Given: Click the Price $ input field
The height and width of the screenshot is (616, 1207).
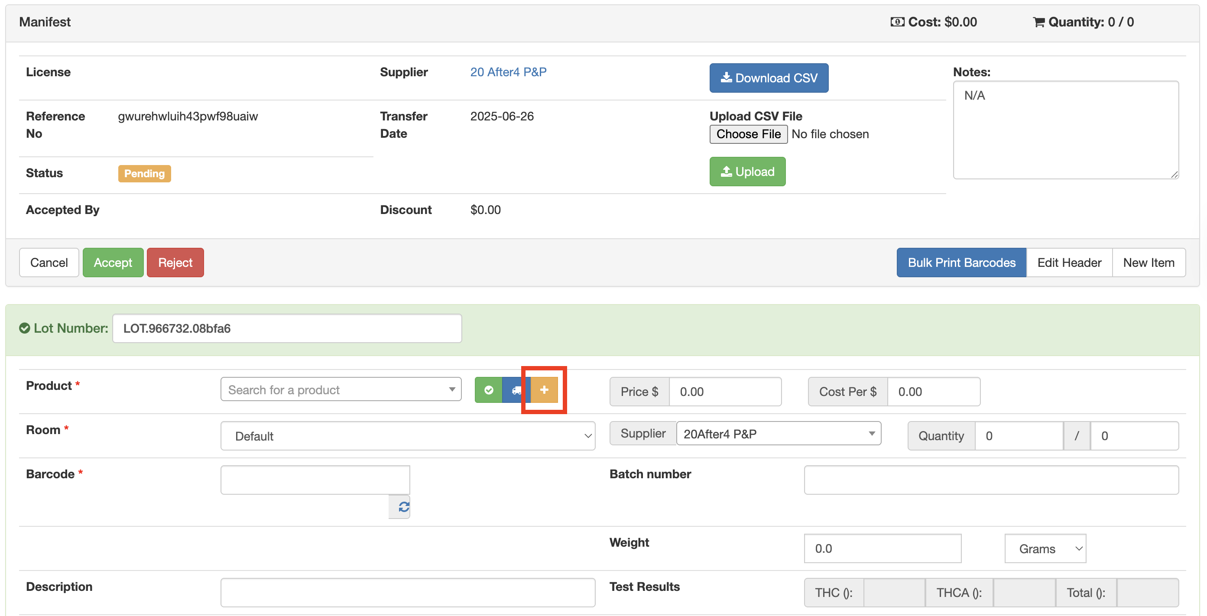Looking at the screenshot, I should coord(725,392).
